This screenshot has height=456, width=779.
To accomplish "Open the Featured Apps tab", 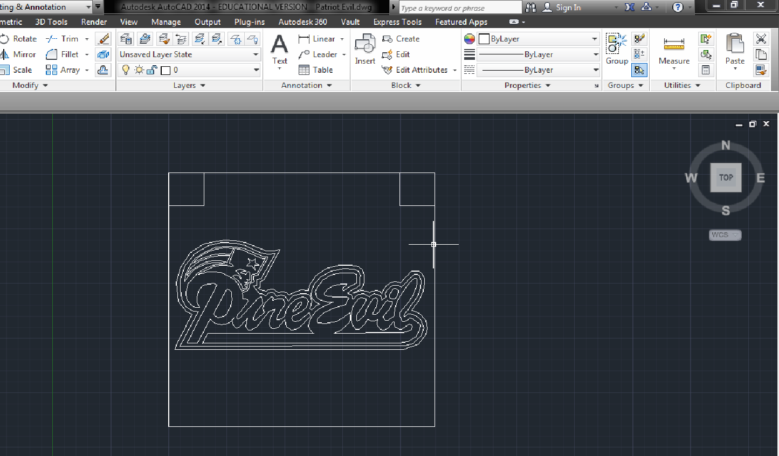I will pos(461,22).
